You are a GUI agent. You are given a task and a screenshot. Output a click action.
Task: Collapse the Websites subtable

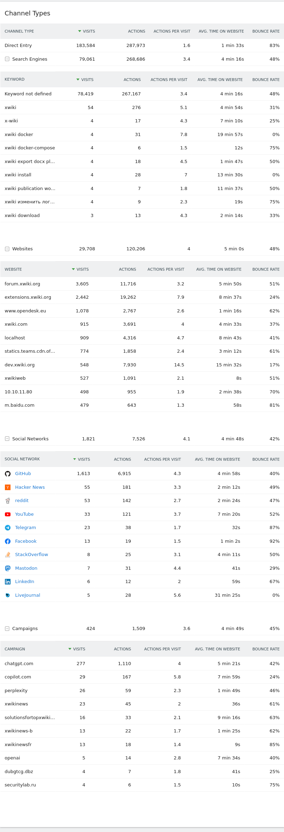pos(7,249)
